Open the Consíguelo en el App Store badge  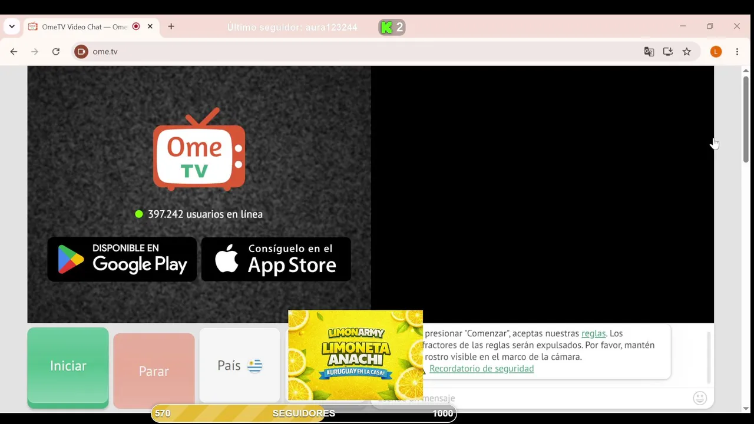276,259
